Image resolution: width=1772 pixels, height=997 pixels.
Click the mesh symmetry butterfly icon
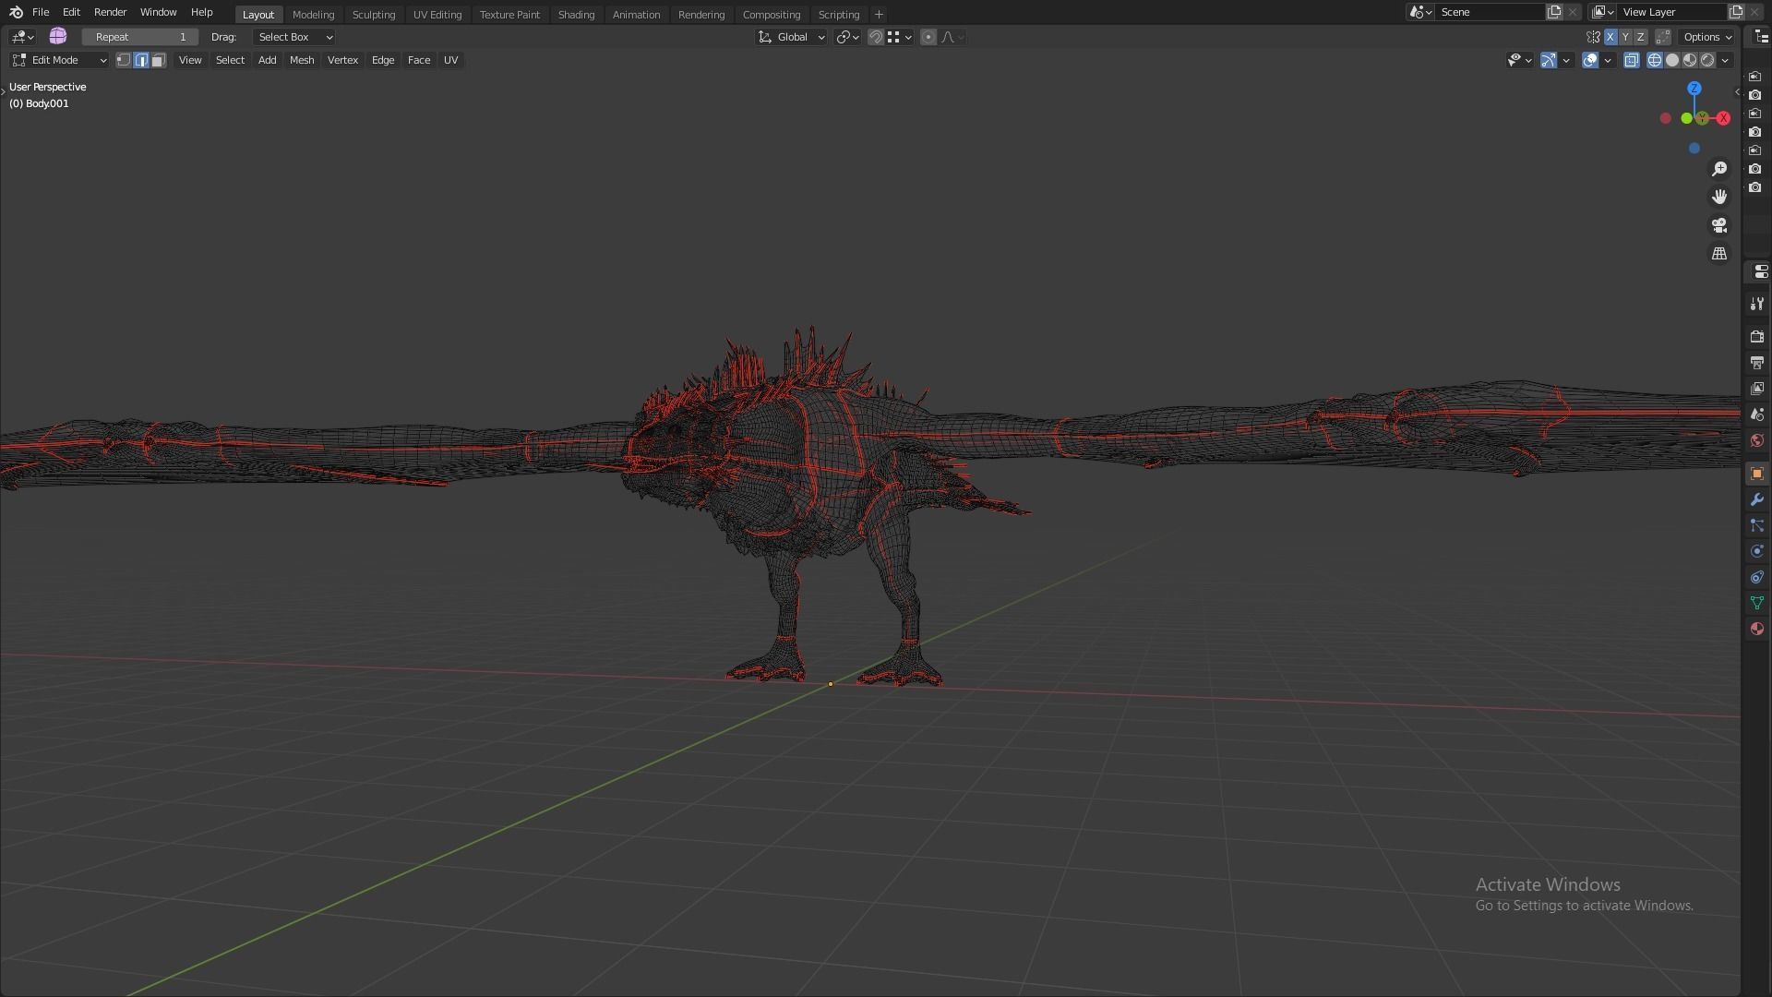1593,37
